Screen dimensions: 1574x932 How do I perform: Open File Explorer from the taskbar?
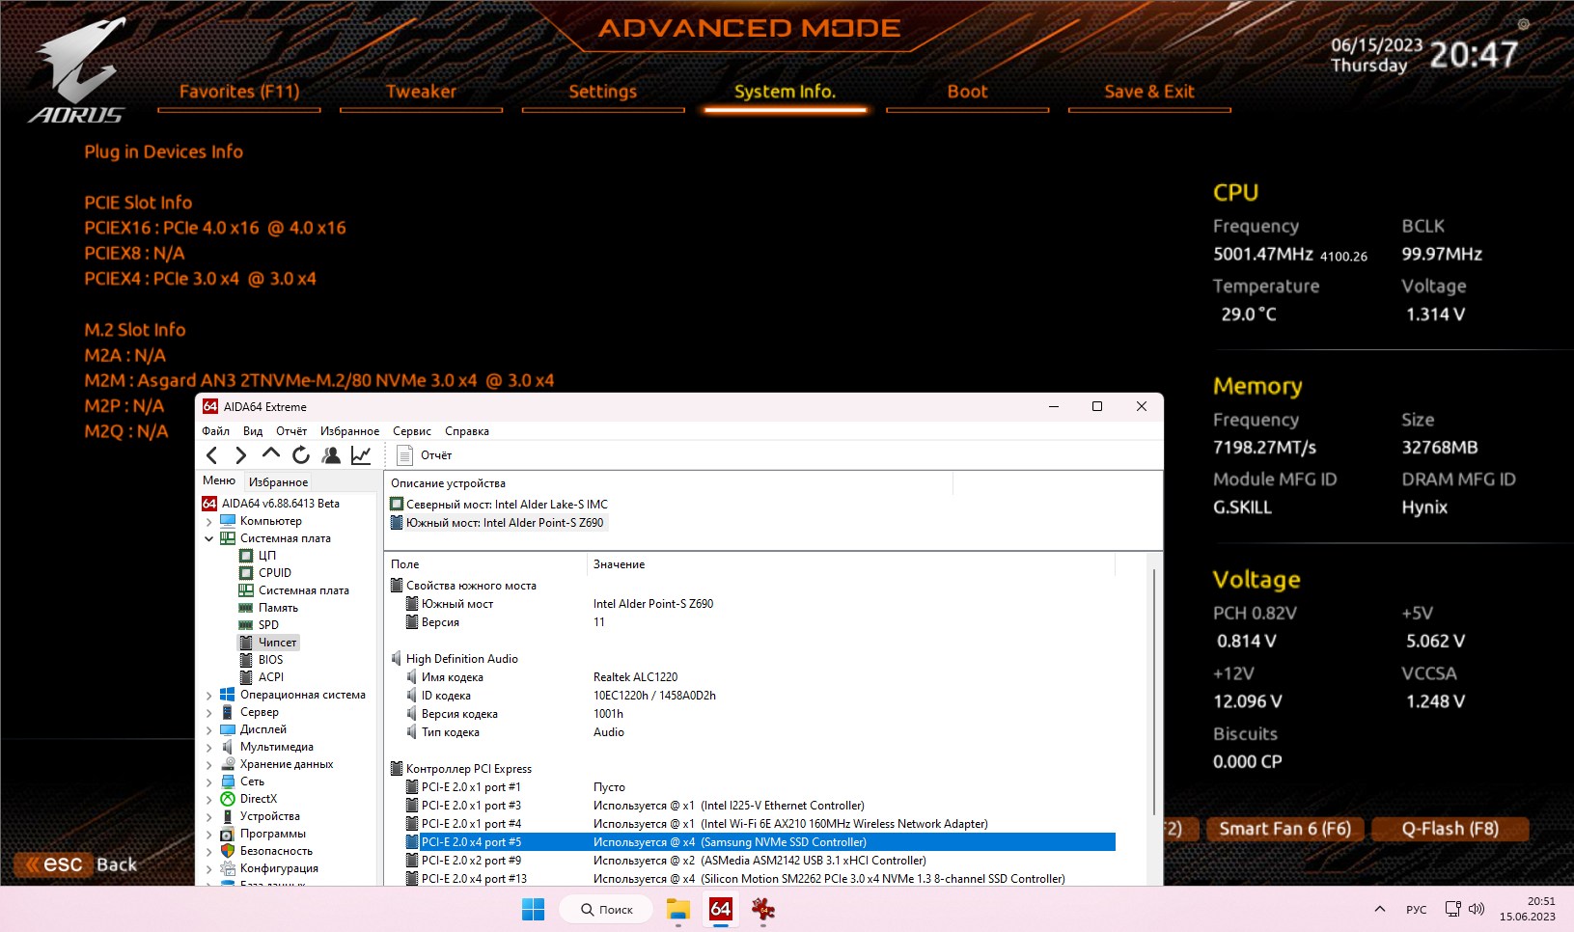click(x=678, y=909)
